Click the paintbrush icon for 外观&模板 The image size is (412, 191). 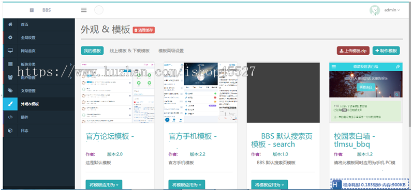10,104
